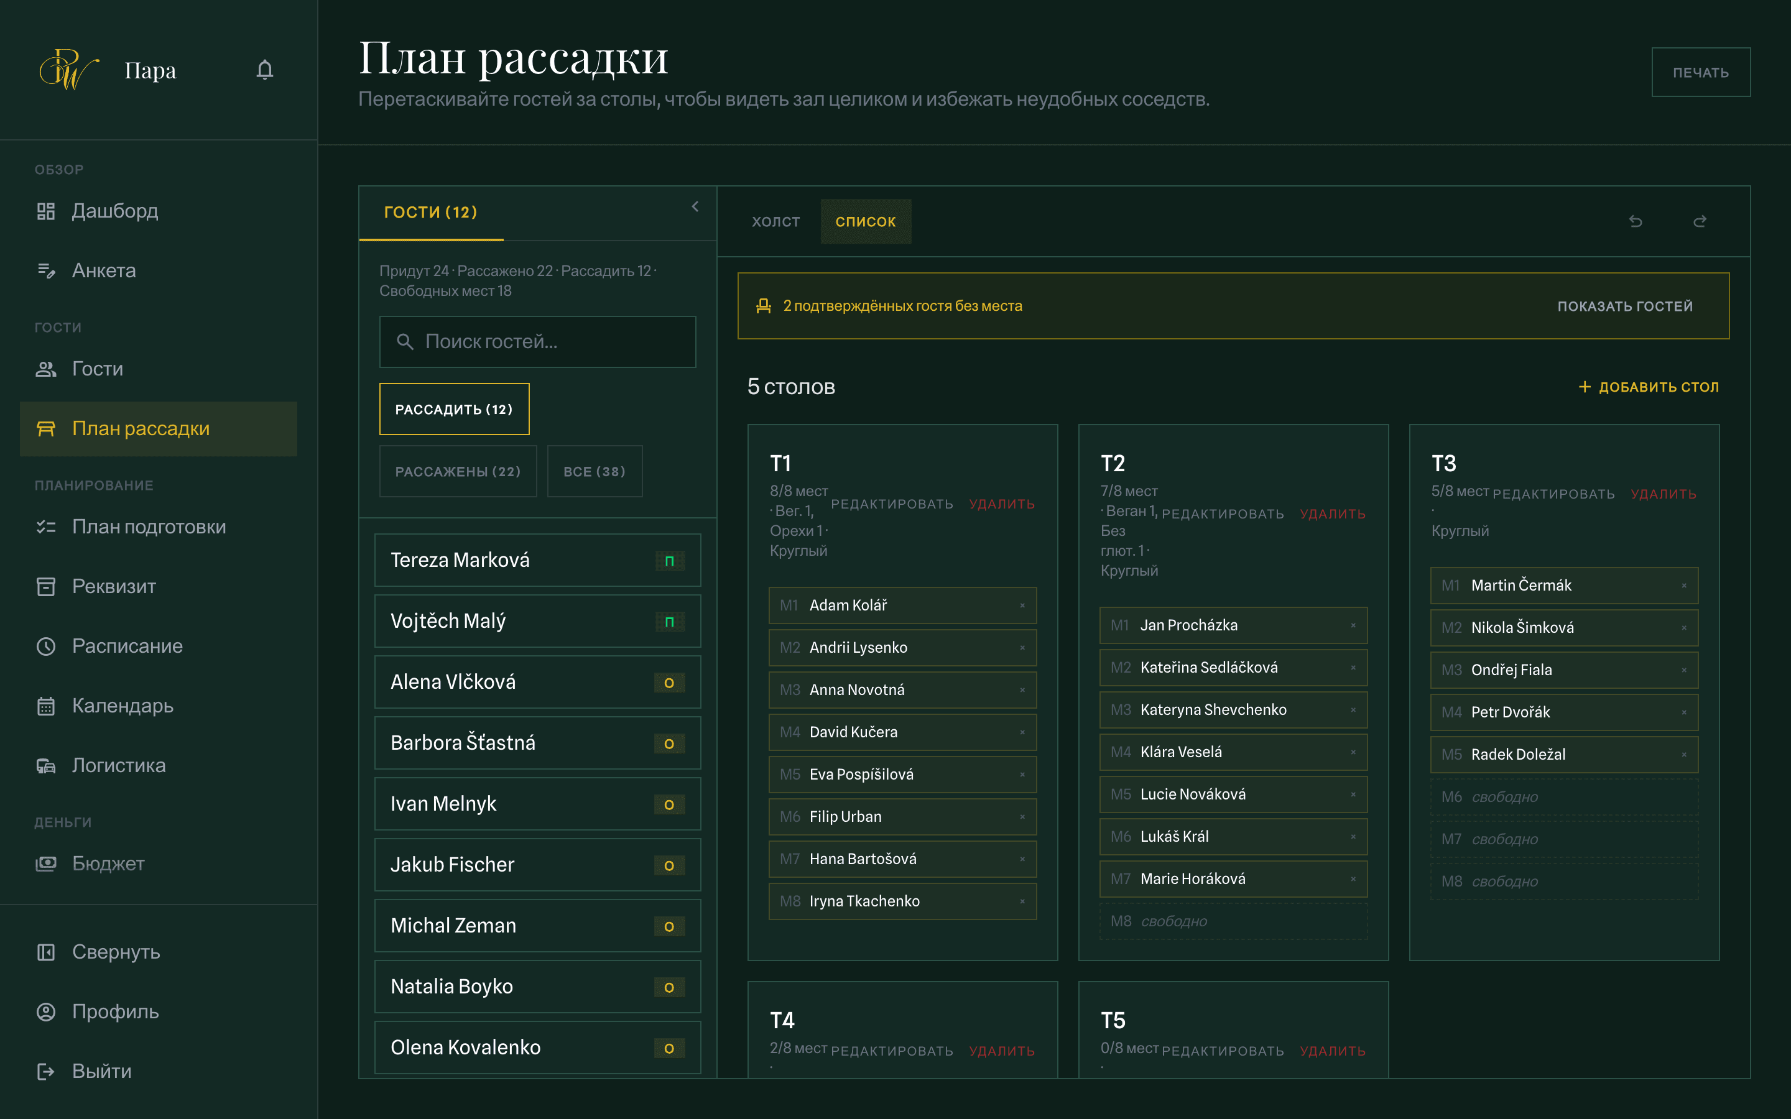
Task: Select guest Tereza Marková card
Action: point(538,560)
